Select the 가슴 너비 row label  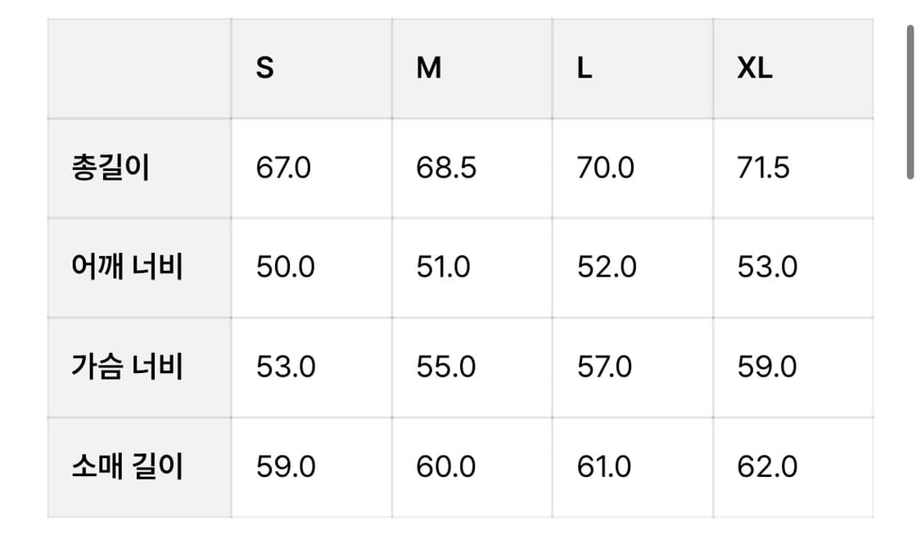127,367
